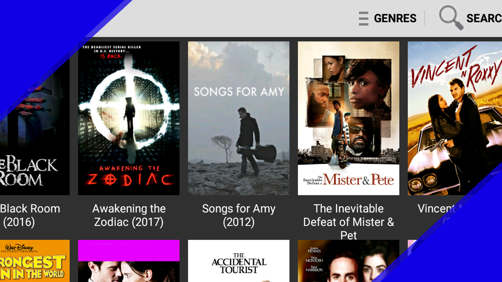Open the GENRES menu label
Image resolution: width=502 pixels, height=282 pixels.
(395, 18)
